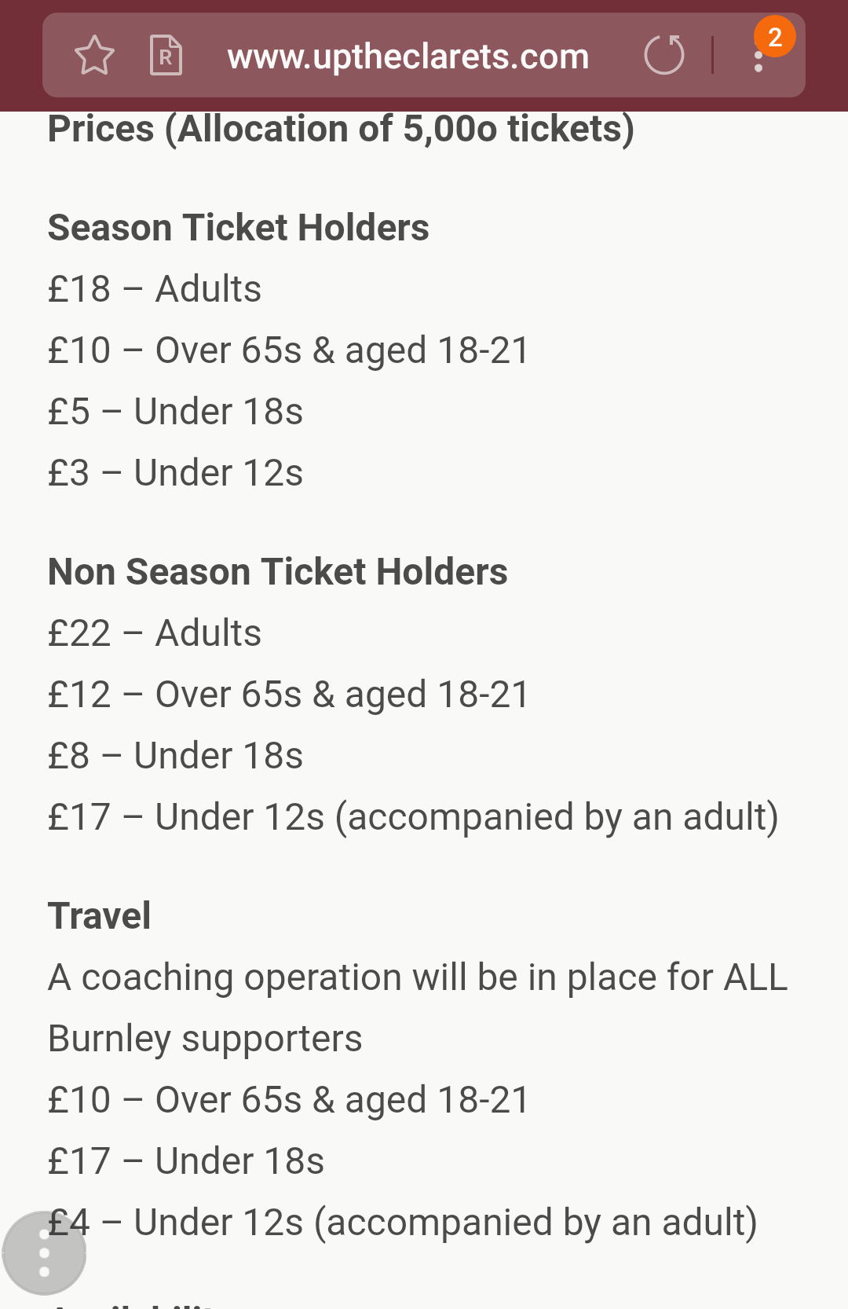The width and height of the screenshot is (848, 1309).
Task: Open reader mode for this page
Action: point(166,56)
